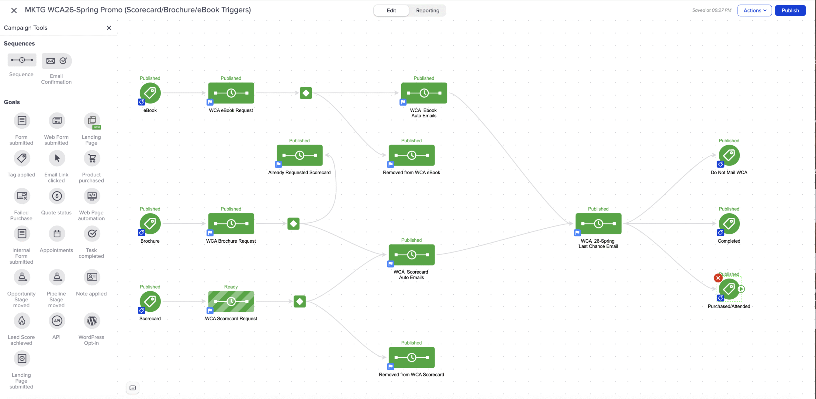Pick the Email Confirmation sequence icon
Screen dimensions: 816x399
57,61
